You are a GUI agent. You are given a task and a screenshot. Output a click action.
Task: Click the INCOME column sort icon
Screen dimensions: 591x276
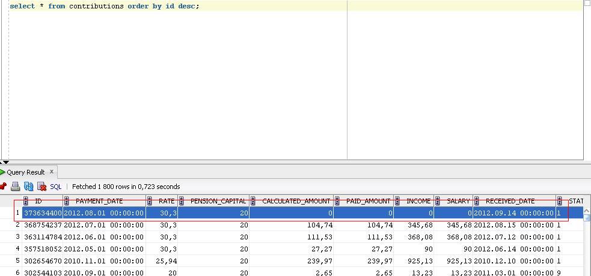click(397, 201)
